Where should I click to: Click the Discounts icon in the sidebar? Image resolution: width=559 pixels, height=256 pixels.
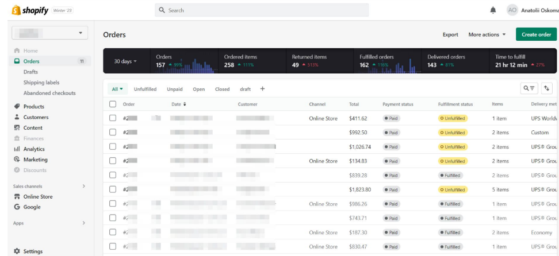[x=17, y=170]
